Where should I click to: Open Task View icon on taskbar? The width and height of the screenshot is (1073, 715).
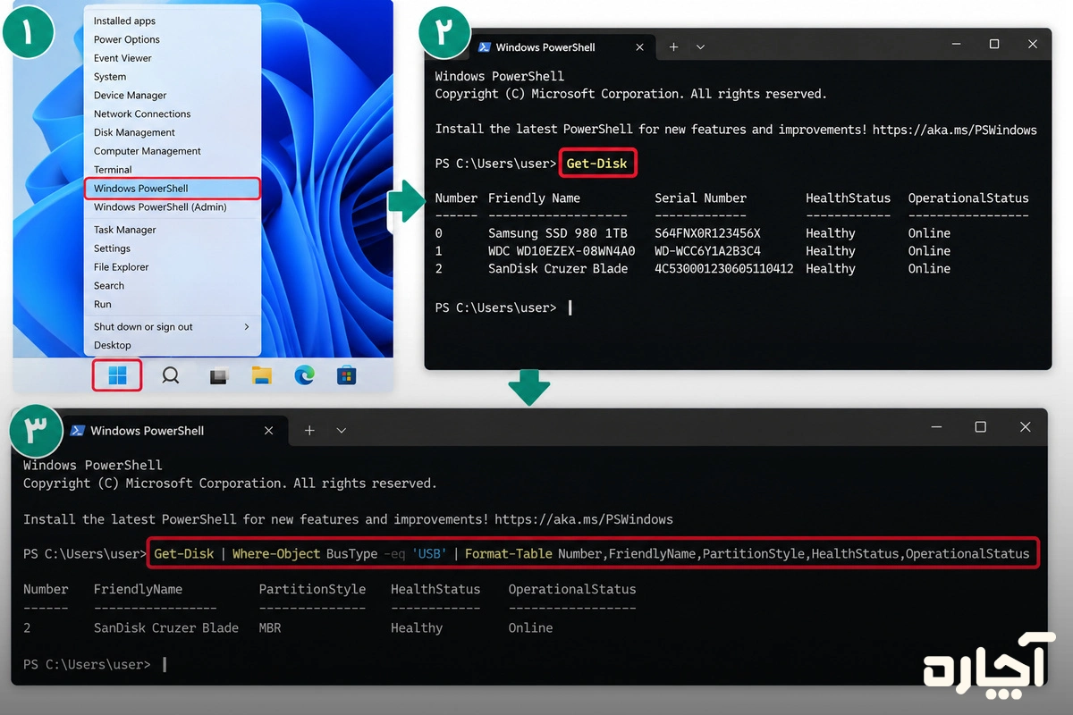pos(218,376)
